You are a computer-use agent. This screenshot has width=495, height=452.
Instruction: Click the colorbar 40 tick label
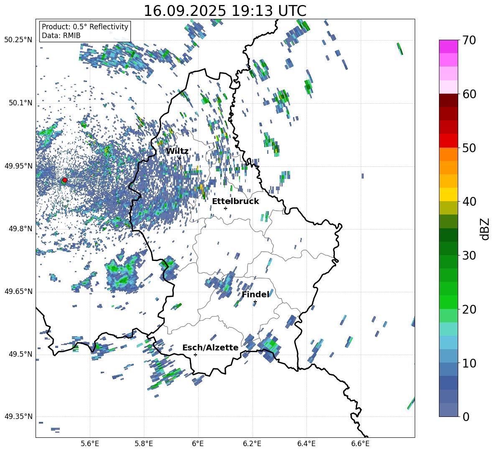coord(469,202)
